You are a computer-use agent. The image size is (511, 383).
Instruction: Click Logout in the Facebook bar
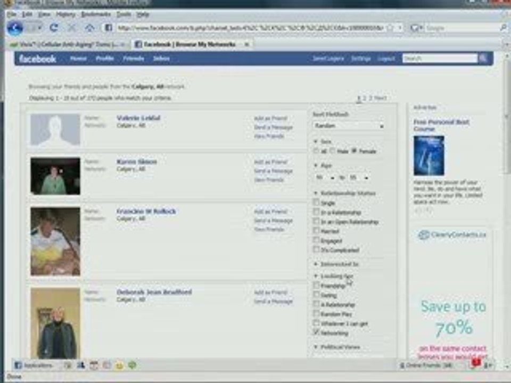(386, 59)
